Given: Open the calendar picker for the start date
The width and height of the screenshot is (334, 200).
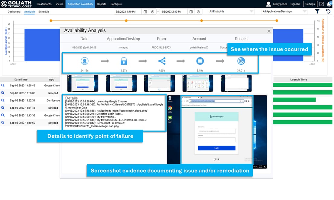Looking at the screenshot, I should coord(145,11).
